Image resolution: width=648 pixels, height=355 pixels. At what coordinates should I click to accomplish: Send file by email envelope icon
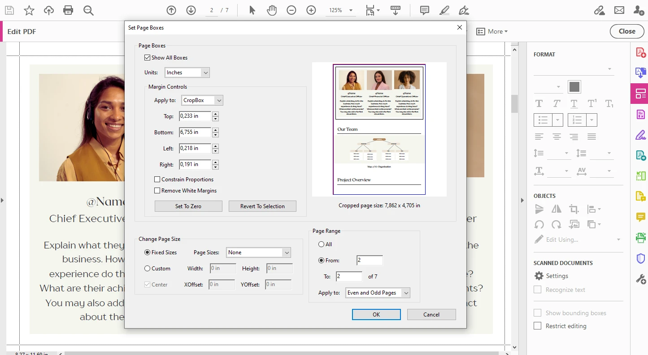pos(619,10)
